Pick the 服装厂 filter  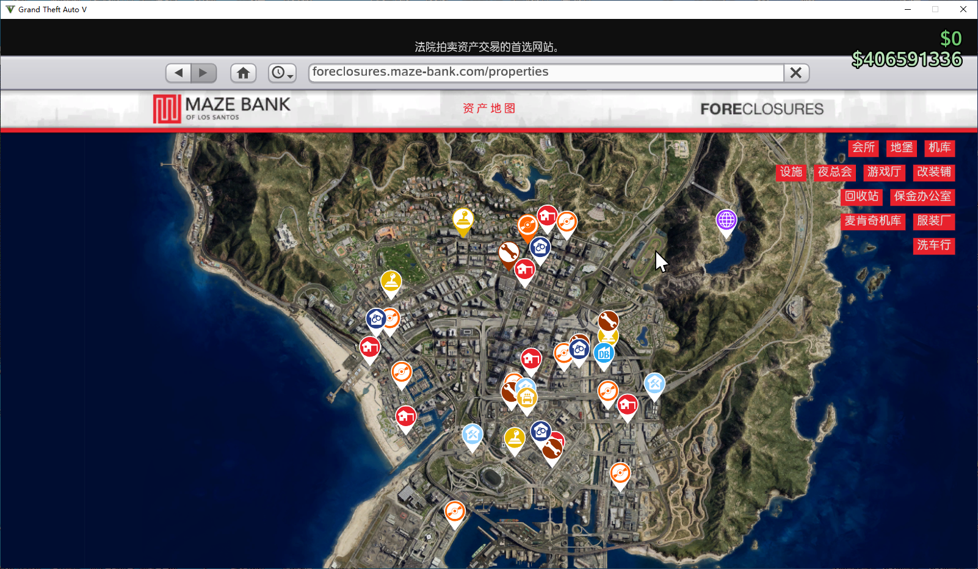[934, 221]
